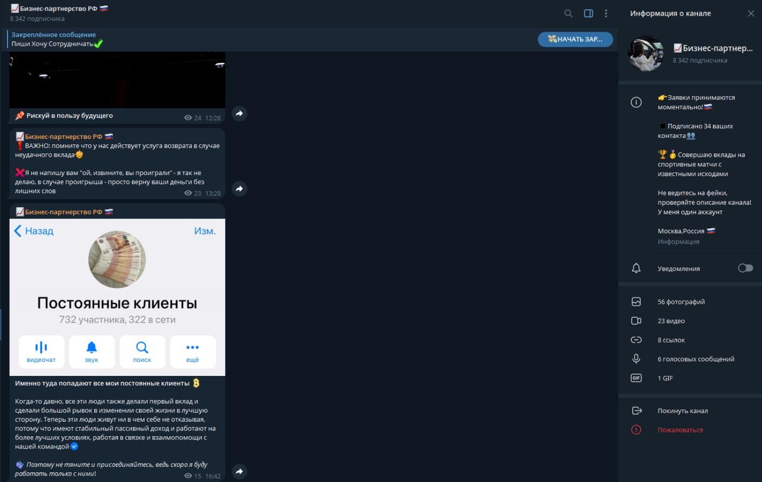Screen dimensions: 762x482
Task: Open the 56 фотографий media section
Action: tap(681, 302)
